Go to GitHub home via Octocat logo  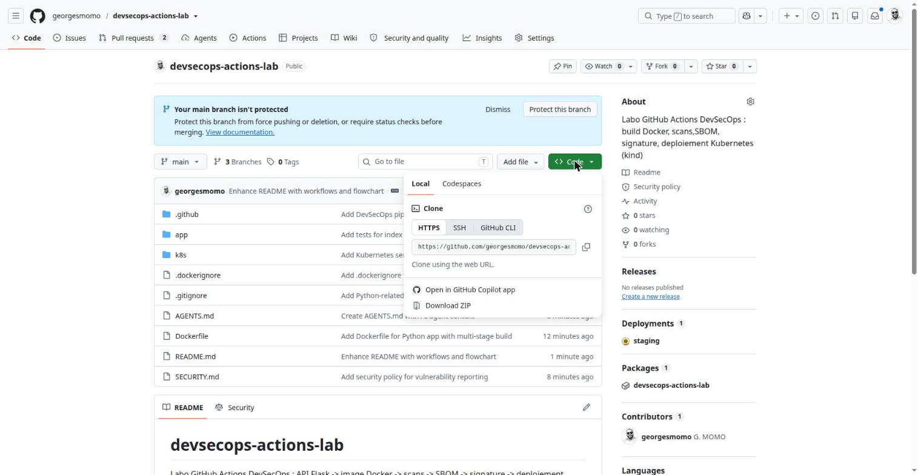[x=38, y=16]
